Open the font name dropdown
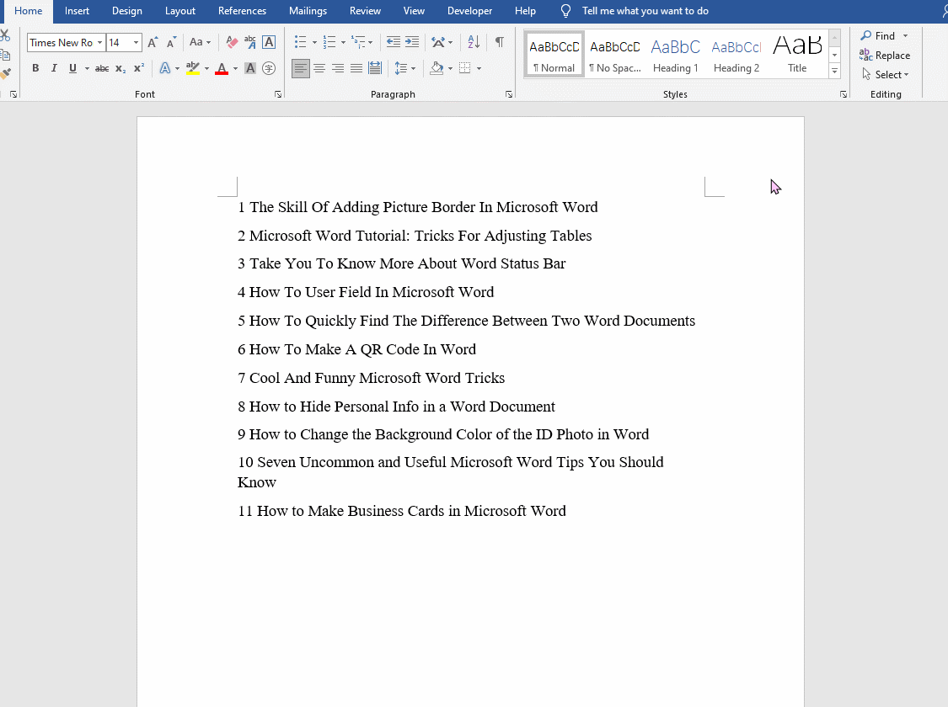This screenshot has width=948, height=707. (x=99, y=43)
